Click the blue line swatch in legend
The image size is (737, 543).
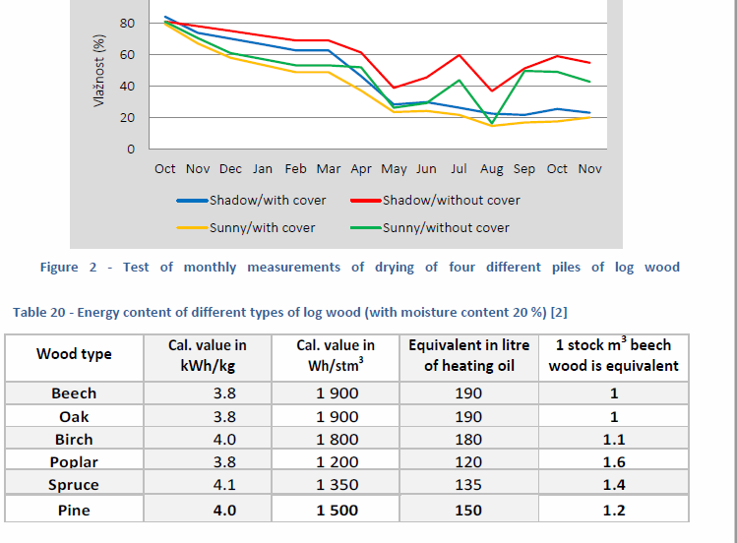pyautogui.click(x=192, y=201)
